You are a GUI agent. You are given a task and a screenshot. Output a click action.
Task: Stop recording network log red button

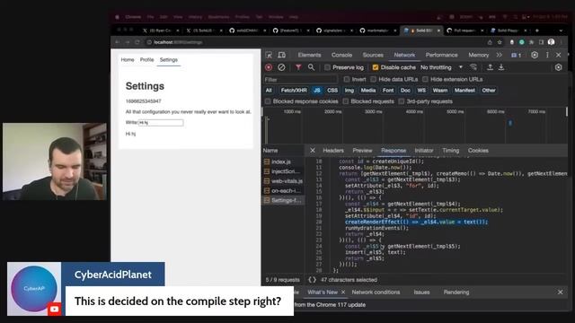[x=269, y=67]
